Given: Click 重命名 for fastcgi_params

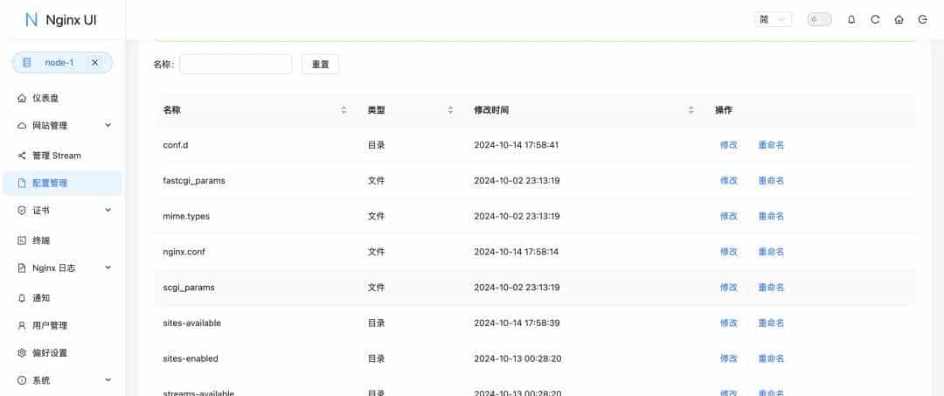Looking at the screenshot, I should click(x=771, y=181).
